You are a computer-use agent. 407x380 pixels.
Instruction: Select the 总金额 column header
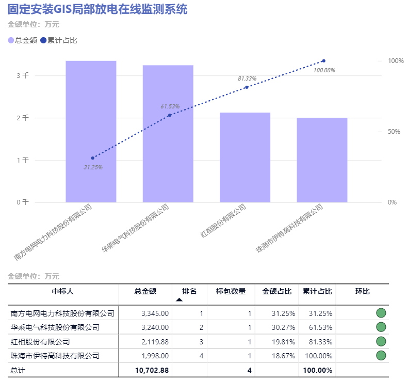coord(145,291)
